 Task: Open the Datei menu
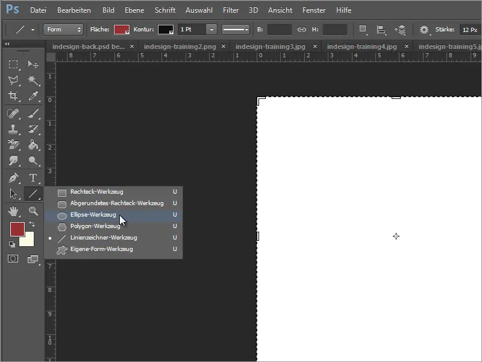[x=38, y=10]
